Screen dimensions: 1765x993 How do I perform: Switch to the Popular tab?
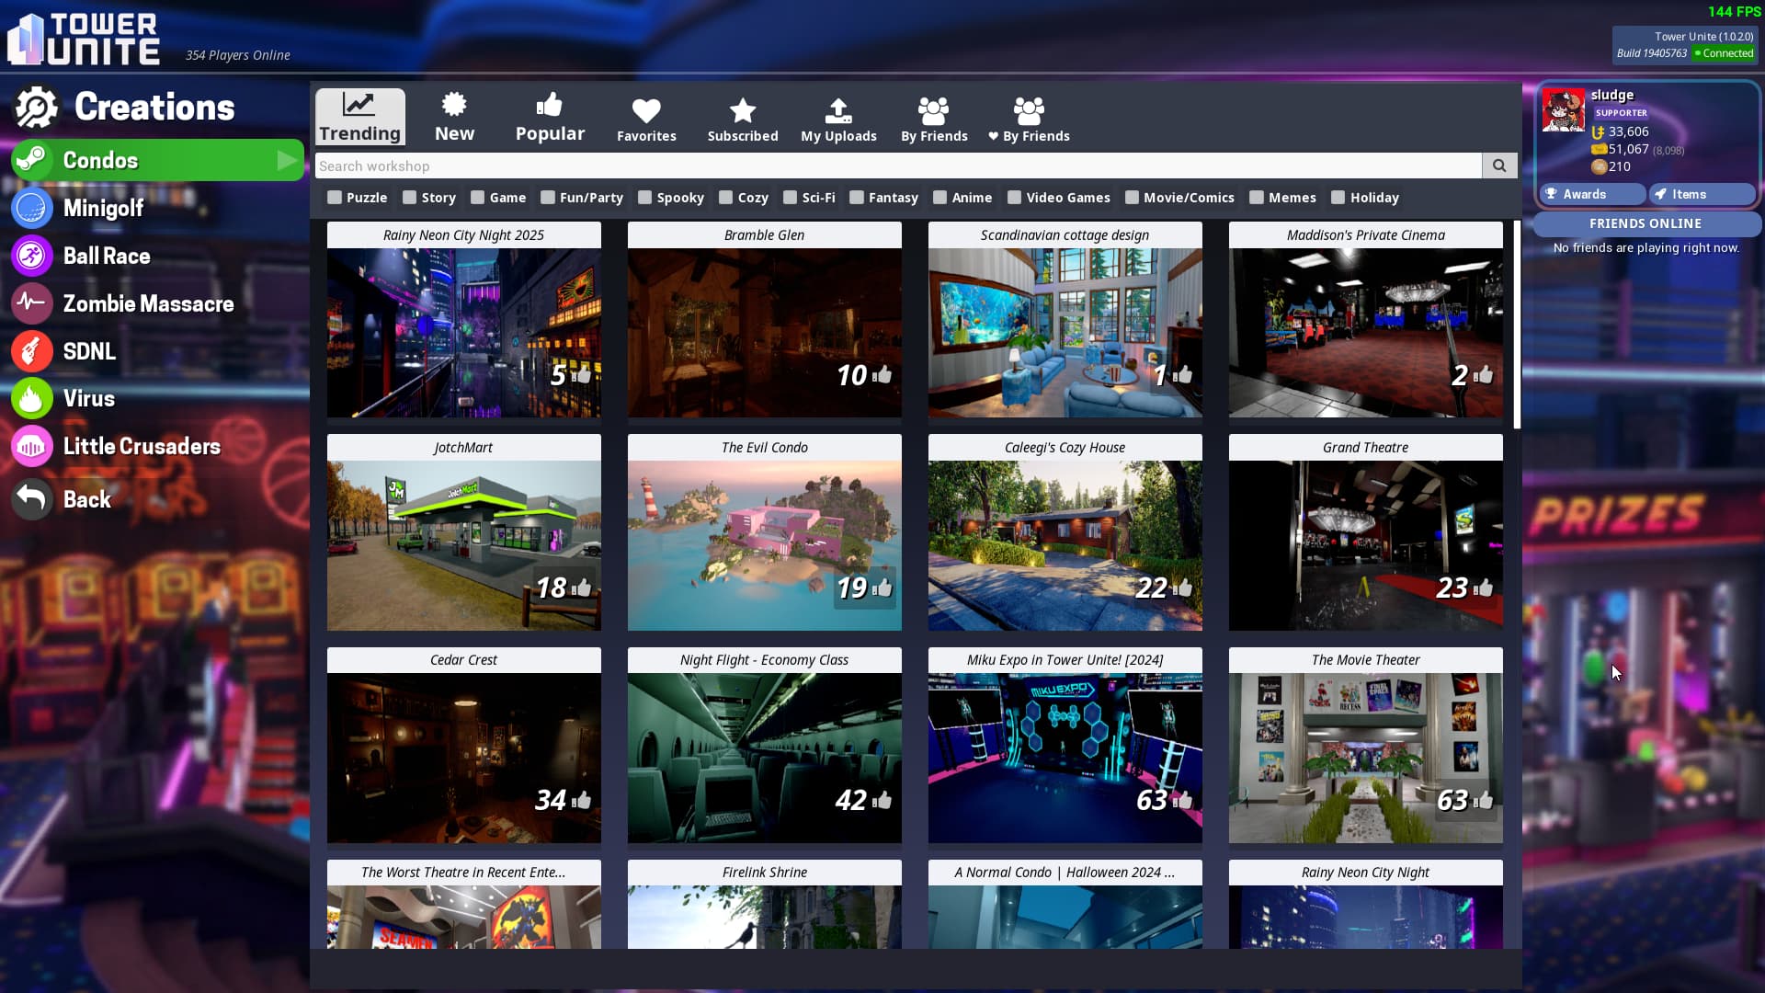pyautogui.click(x=550, y=118)
